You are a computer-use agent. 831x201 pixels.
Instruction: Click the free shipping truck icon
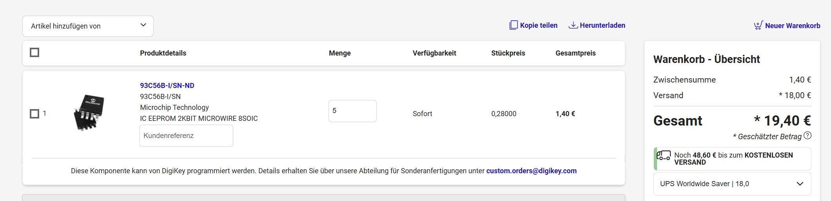point(663,155)
